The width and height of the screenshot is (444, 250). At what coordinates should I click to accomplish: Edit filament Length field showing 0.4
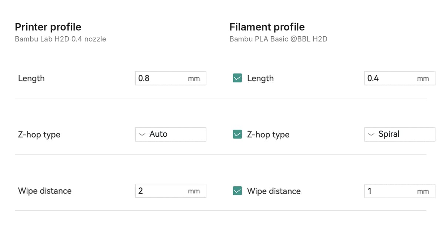[x=400, y=78]
